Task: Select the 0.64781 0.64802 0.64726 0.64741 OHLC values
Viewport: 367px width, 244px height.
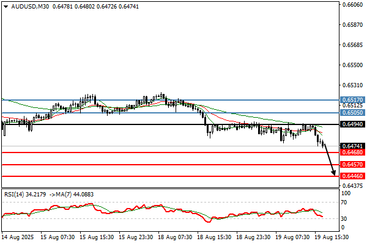Action: [95, 7]
